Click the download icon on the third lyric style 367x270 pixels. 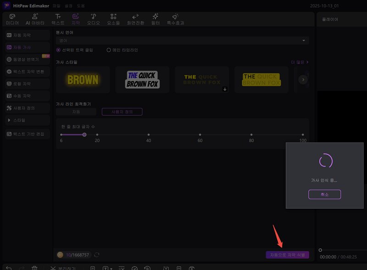click(225, 89)
